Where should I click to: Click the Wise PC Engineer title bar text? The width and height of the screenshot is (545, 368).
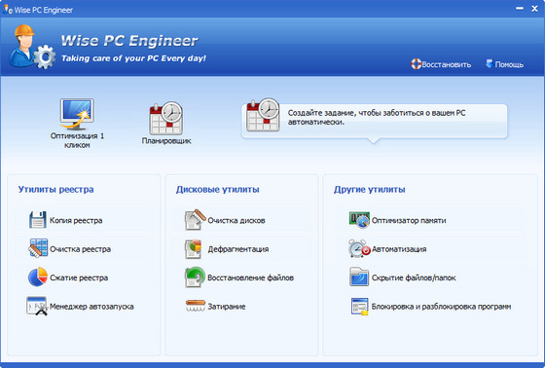point(44,10)
